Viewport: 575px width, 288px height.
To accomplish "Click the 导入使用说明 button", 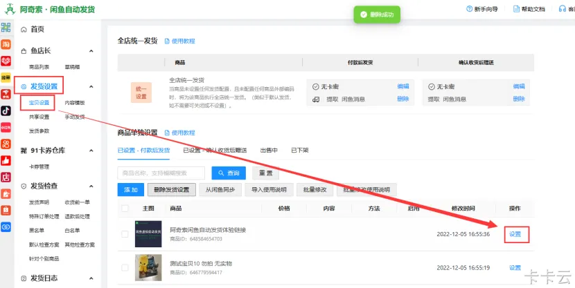I will tap(269, 190).
